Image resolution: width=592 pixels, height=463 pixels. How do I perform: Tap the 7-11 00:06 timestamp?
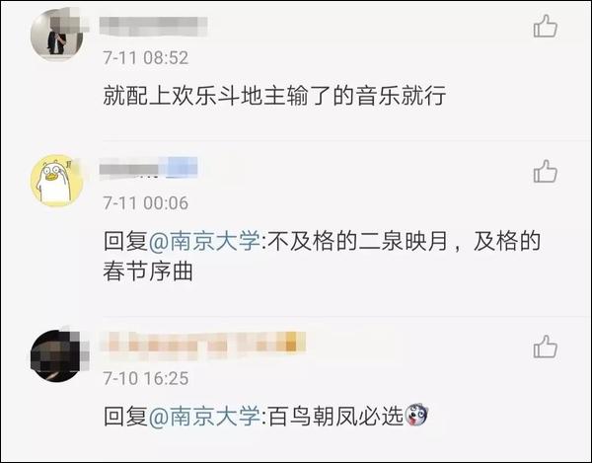146,203
